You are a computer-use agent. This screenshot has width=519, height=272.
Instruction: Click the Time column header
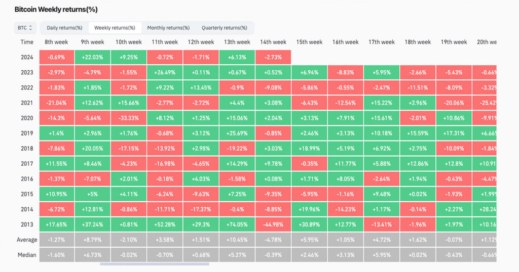point(27,42)
